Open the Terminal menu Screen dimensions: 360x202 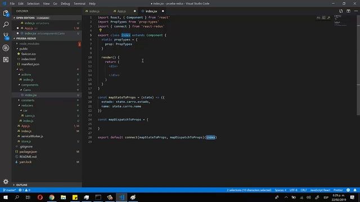point(79,4)
